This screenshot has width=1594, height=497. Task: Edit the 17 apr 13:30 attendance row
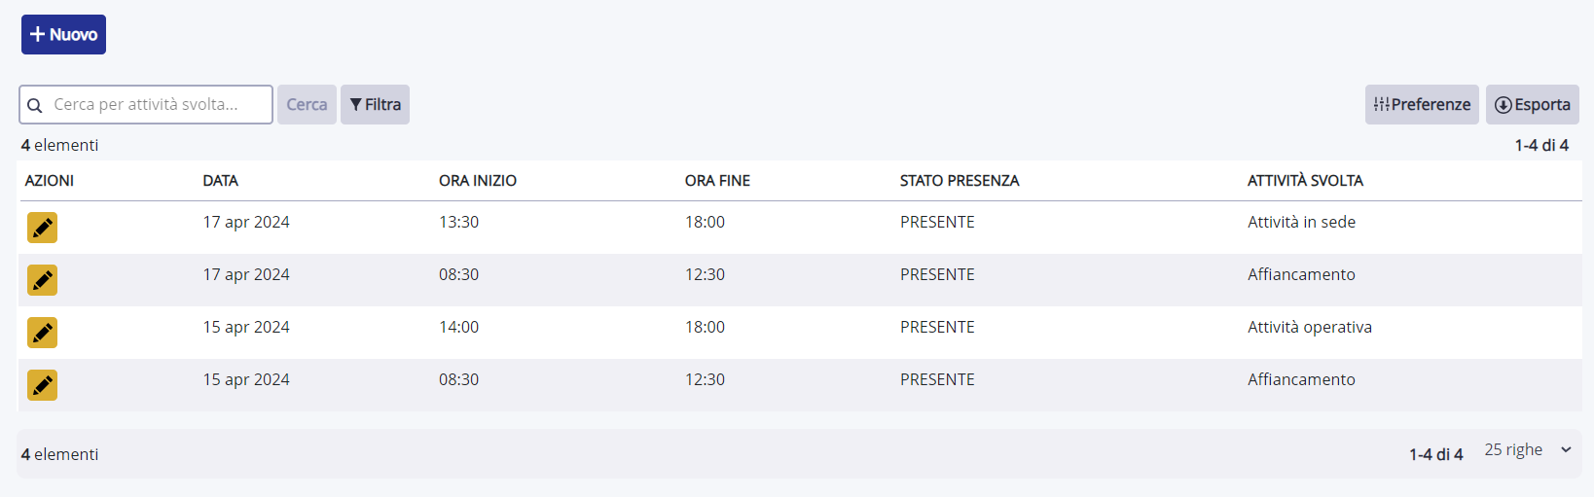pos(42,228)
